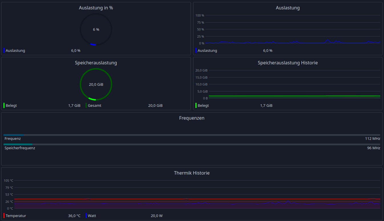
Task: Click "1,7 GiB" value in the memory gauge panel
Action: click(74, 106)
